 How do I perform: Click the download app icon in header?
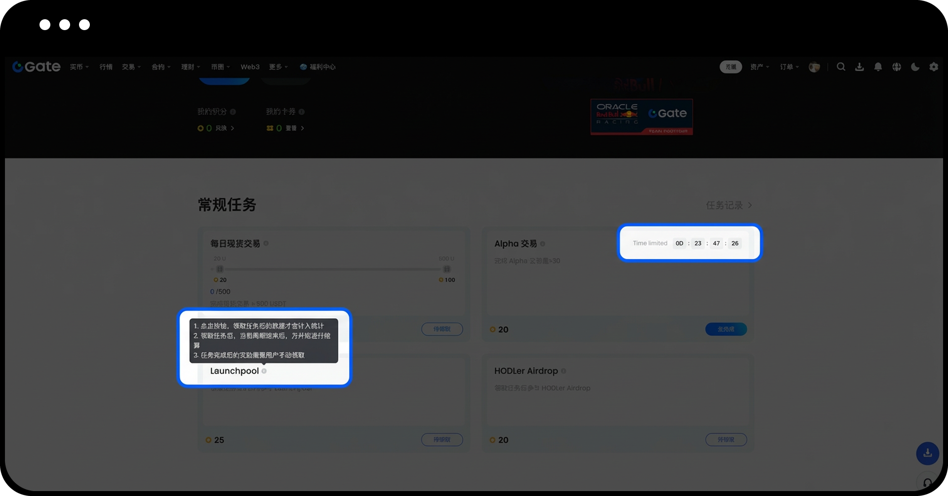(x=860, y=67)
